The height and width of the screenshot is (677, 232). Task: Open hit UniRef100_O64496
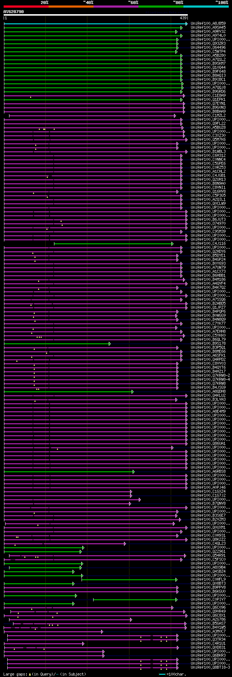coord(208,48)
